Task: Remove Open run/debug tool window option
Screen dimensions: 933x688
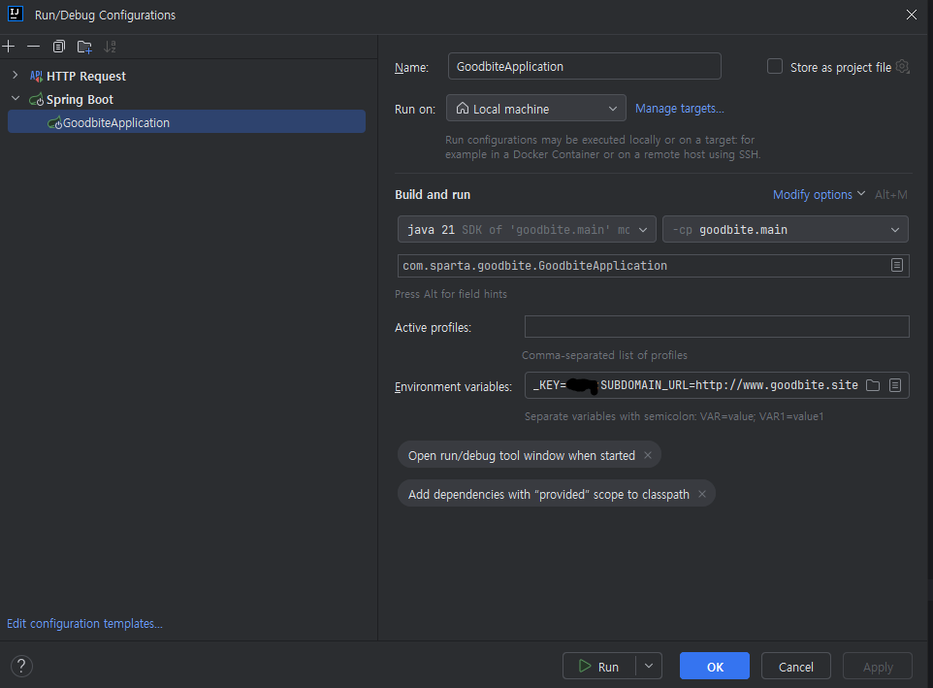Action: click(x=648, y=455)
